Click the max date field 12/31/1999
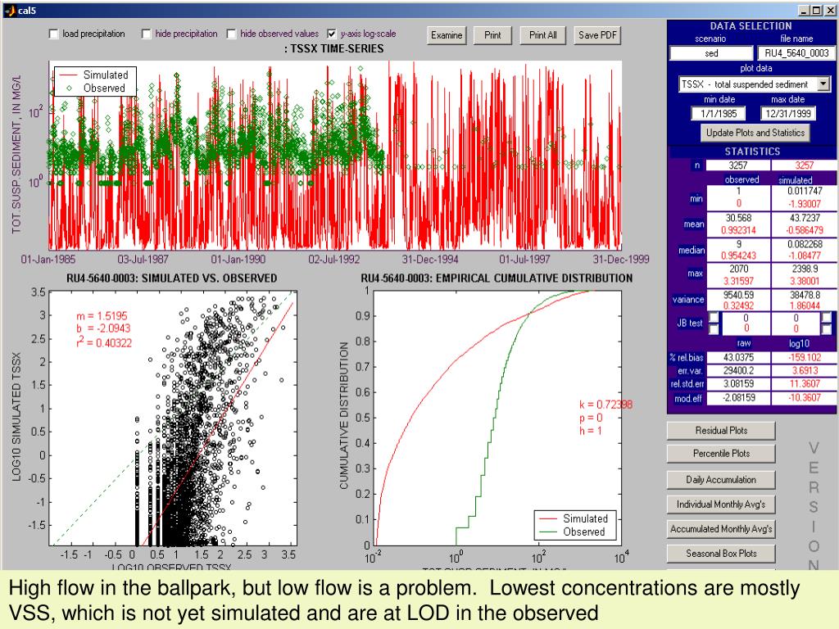Image resolution: width=839 pixels, height=629 pixels. pos(787,113)
